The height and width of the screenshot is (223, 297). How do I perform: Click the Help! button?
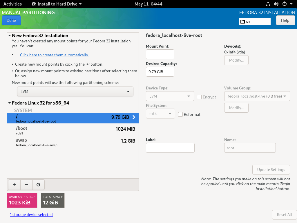tap(285, 21)
